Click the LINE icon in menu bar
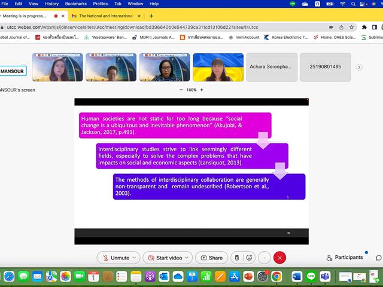 (x=293, y=4)
